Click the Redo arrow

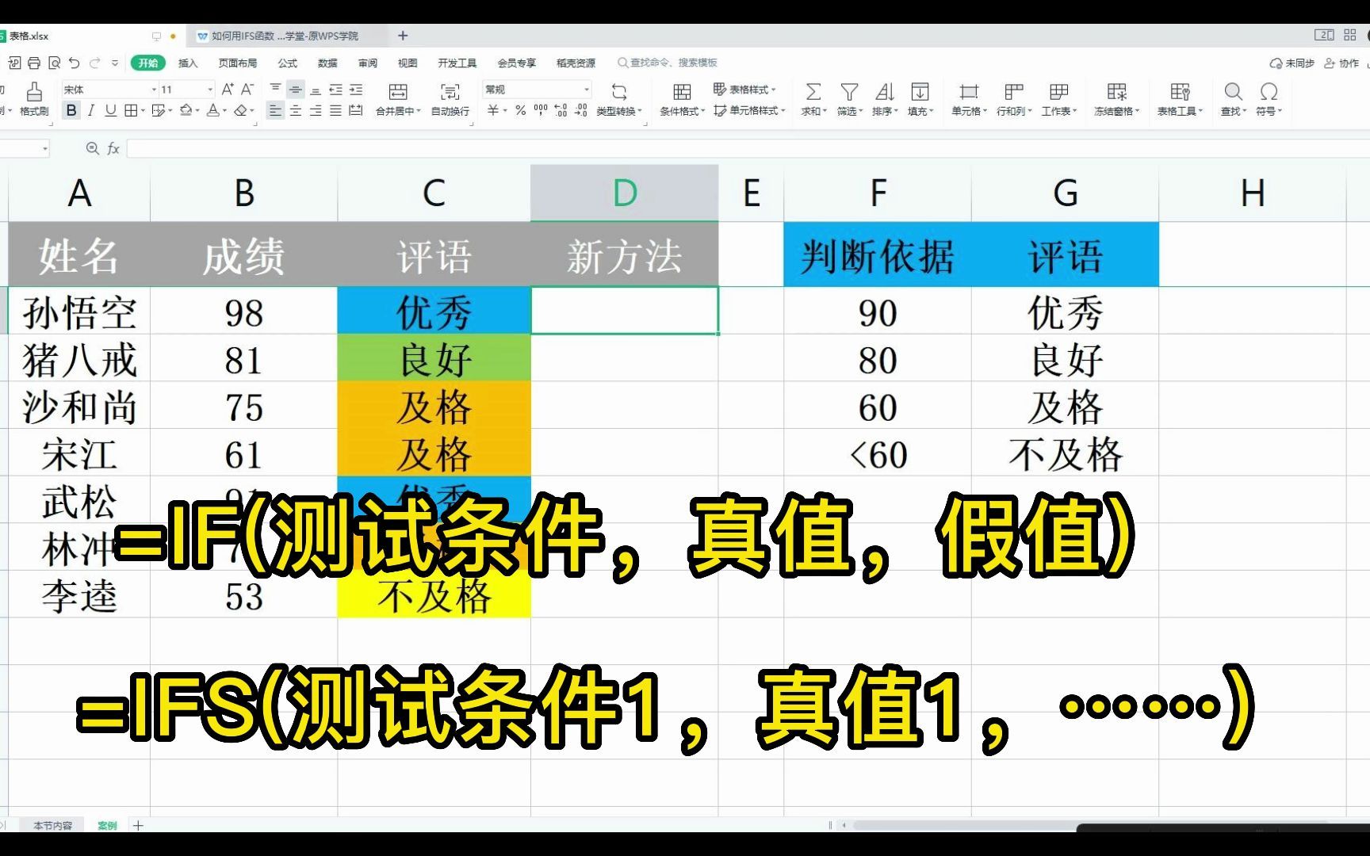click(95, 63)
